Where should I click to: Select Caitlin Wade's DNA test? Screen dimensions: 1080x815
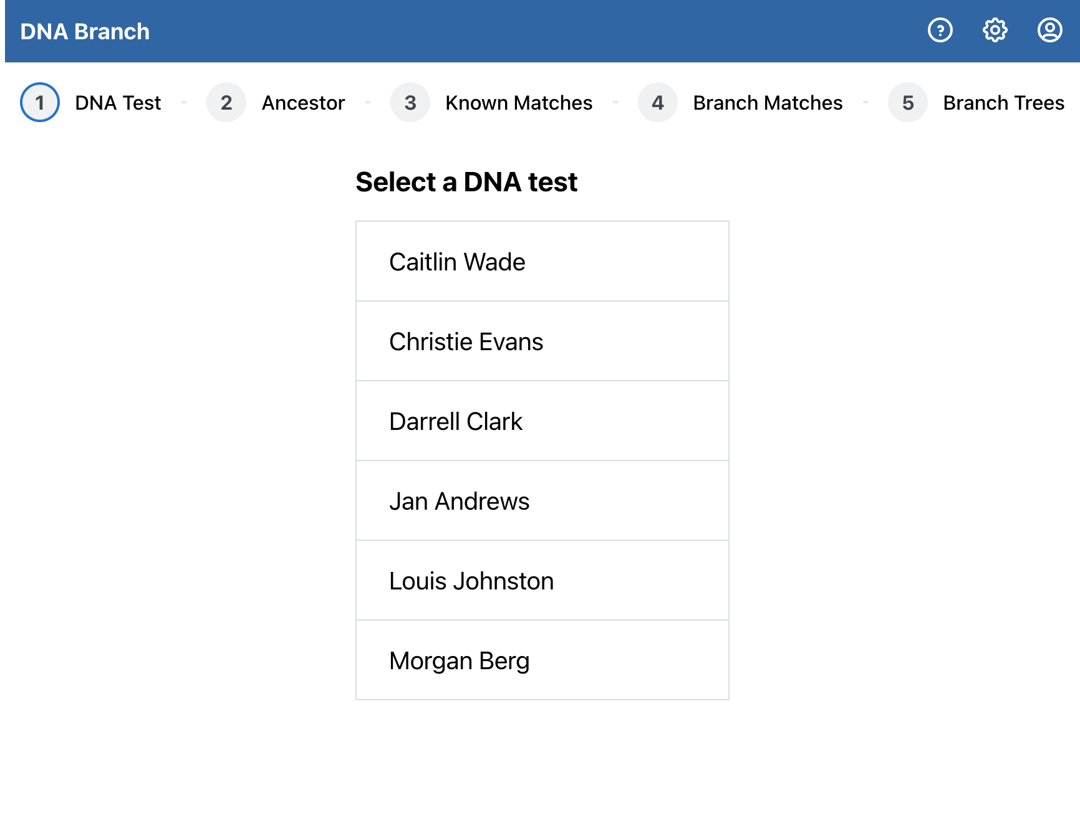pos(542,262)
